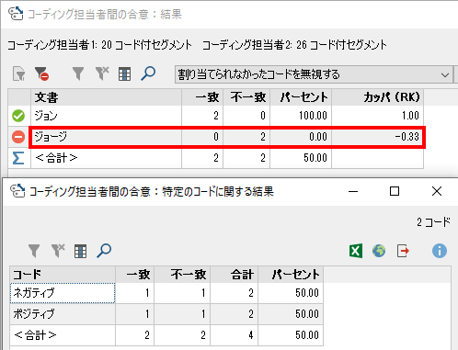Sort by カッパ (RK) column header
458x350 pixels.
(378, 97)
